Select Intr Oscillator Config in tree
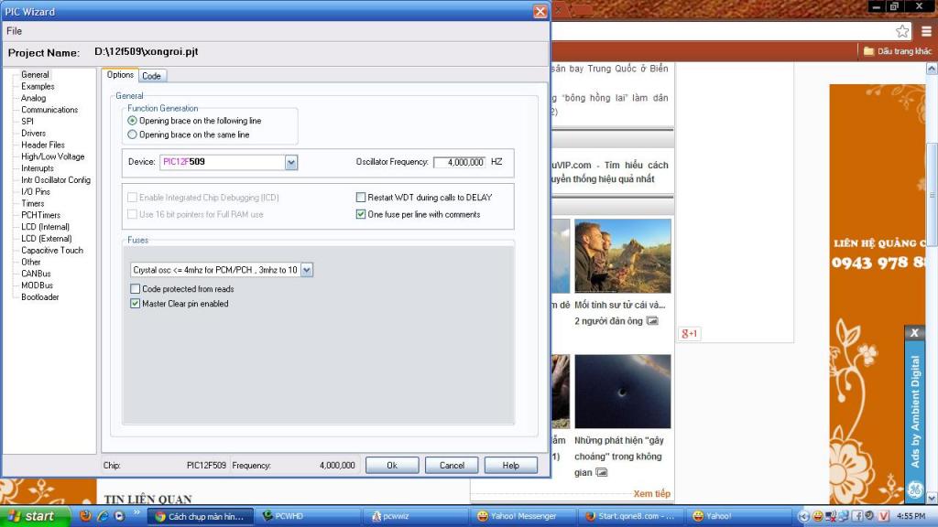The image size is (938, 527). 56,180
